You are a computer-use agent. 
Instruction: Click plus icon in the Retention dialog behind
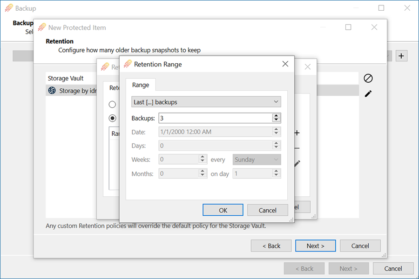click(297, 133)
